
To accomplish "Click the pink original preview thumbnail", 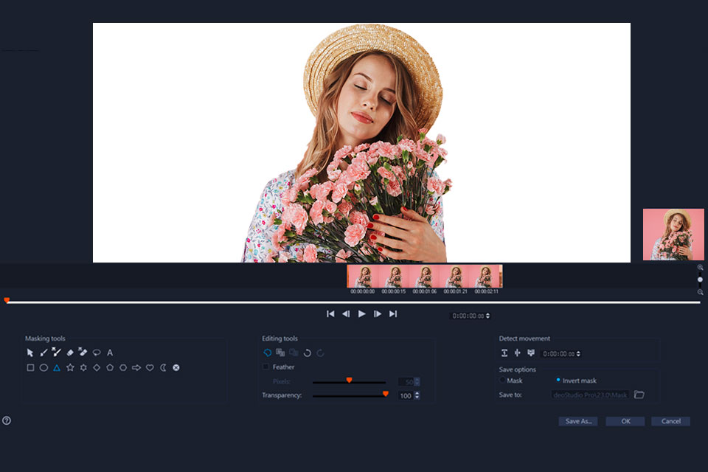I will [673, 235].
